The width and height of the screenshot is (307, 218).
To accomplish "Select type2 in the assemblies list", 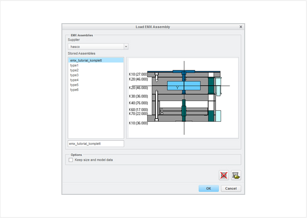I will 96,70.
